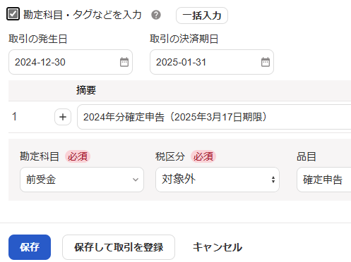Click the plus icon to add row
Viewport: 351px width, 262px height.
(x=63, y=117)
